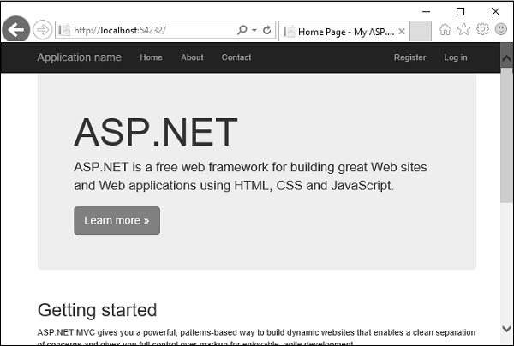This screenshot has height=346, width=514.
Task: Refresh the page using the reload icon
Action: click(x=267, y=30)
